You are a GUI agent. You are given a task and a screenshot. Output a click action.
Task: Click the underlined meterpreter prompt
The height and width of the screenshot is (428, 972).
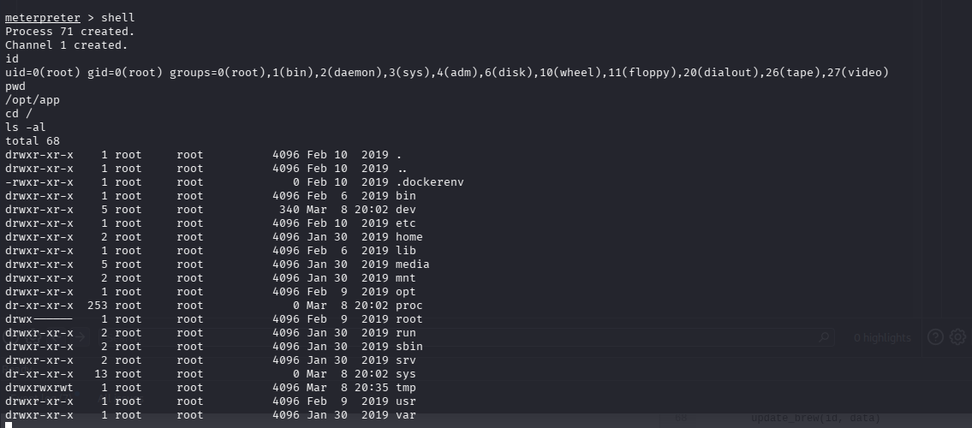43,18
